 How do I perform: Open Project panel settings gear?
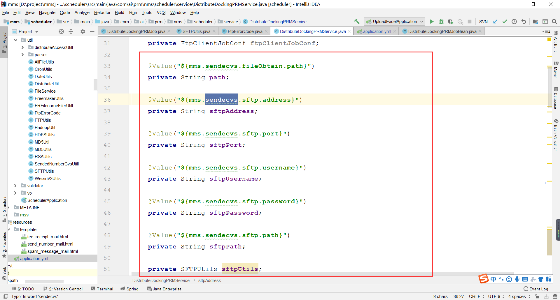(83, 31)
